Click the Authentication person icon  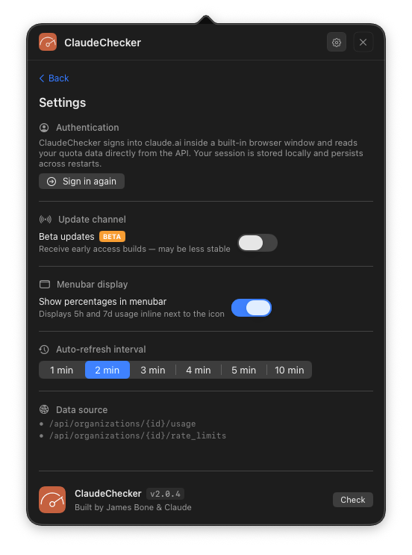click(x=44, y=128)
